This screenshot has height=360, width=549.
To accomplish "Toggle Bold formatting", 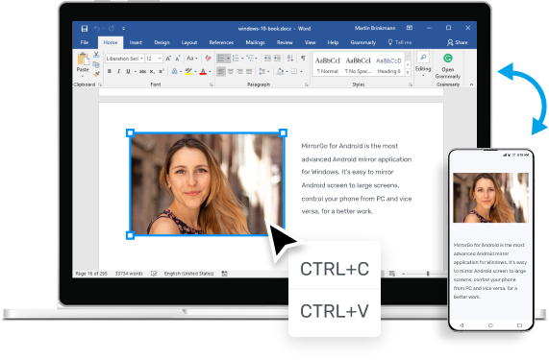I will click(x=110, y=71).
